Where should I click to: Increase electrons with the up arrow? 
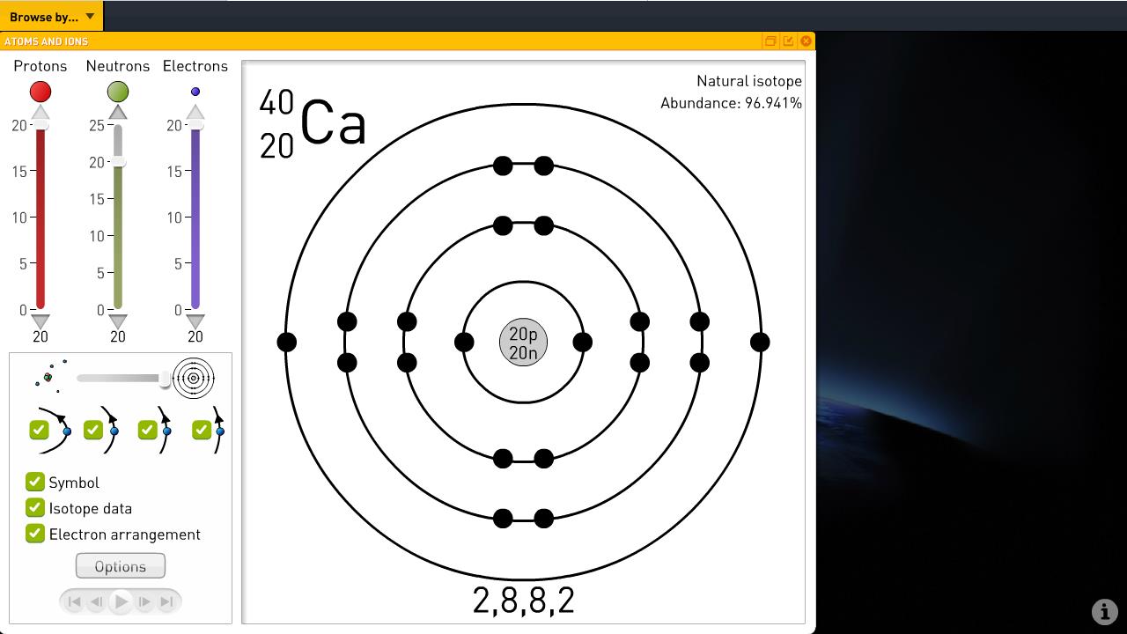tap(195, 112)
